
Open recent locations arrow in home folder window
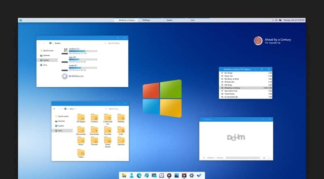pyautogui.click(x=62, y=109)
